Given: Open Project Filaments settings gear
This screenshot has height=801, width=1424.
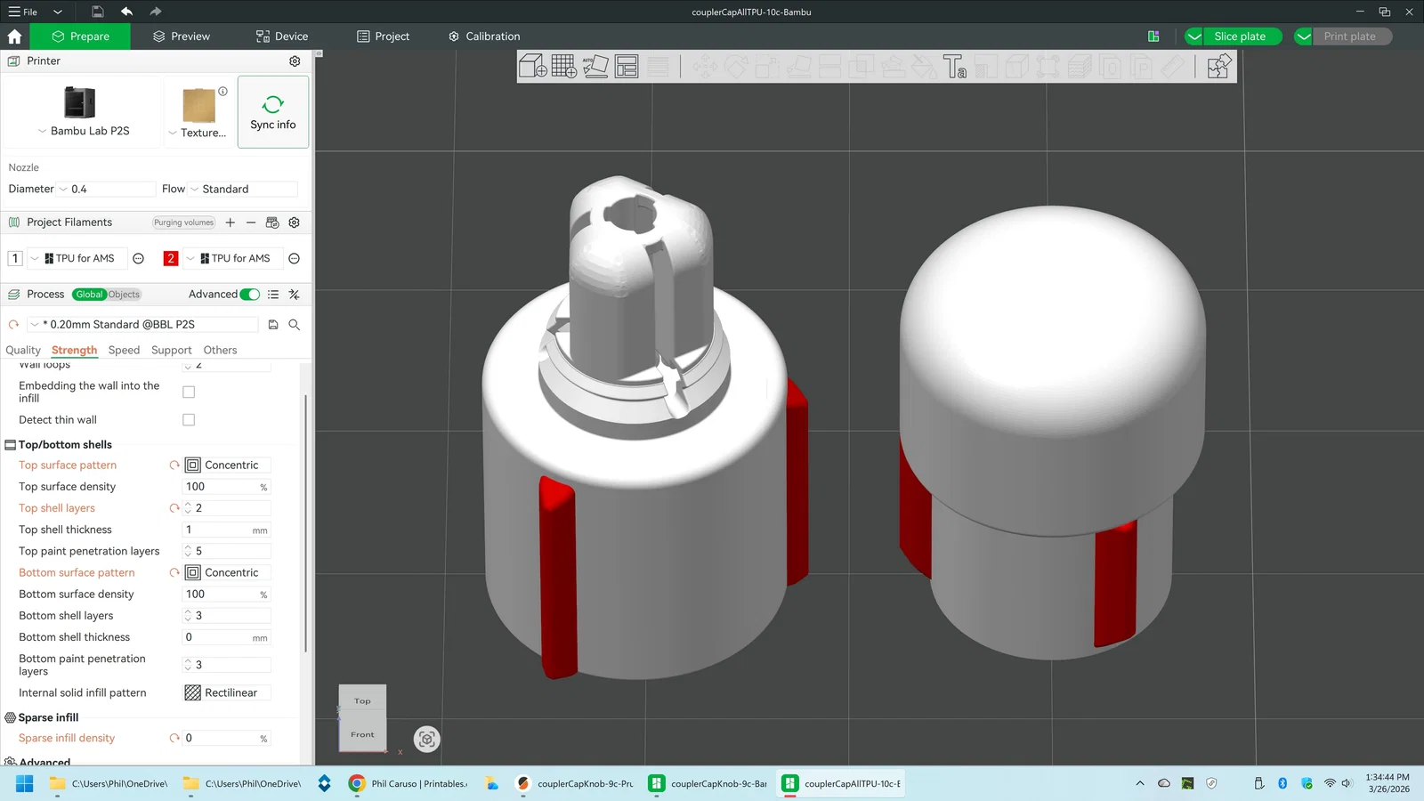Looking at the screenshot, I should pos(295,222).
